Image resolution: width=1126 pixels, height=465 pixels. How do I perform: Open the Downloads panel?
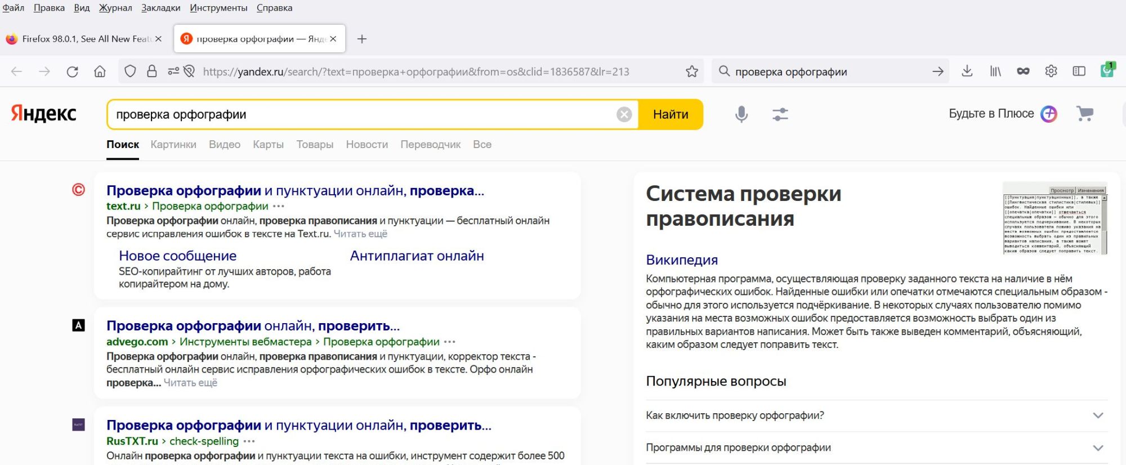pos(967,71)
